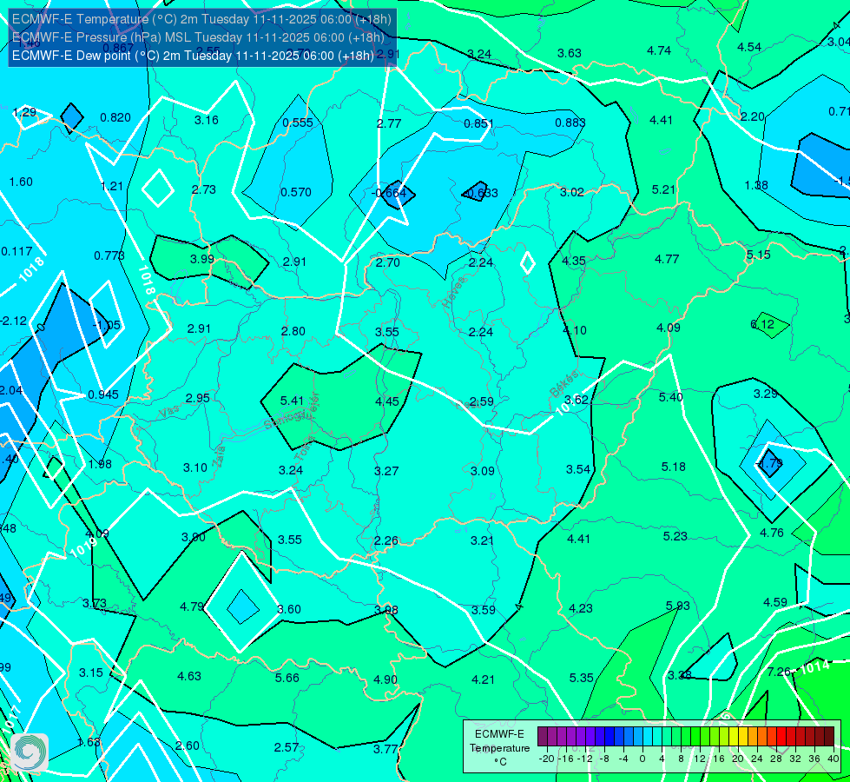Click the 3.99 temperature value
850x782 pixels.
point(202,260)
